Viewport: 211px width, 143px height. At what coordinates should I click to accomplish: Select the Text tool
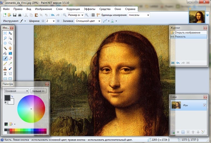point(5,74)
